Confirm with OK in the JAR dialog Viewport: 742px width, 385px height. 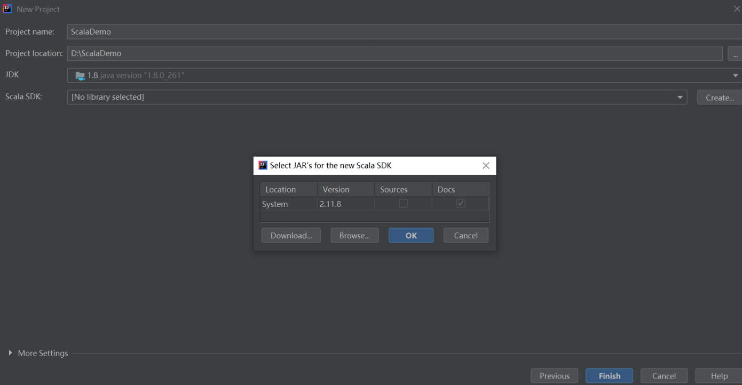point(411,236)
